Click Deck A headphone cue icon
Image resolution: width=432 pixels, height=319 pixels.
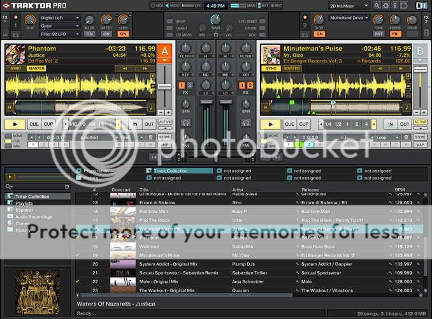185,122
